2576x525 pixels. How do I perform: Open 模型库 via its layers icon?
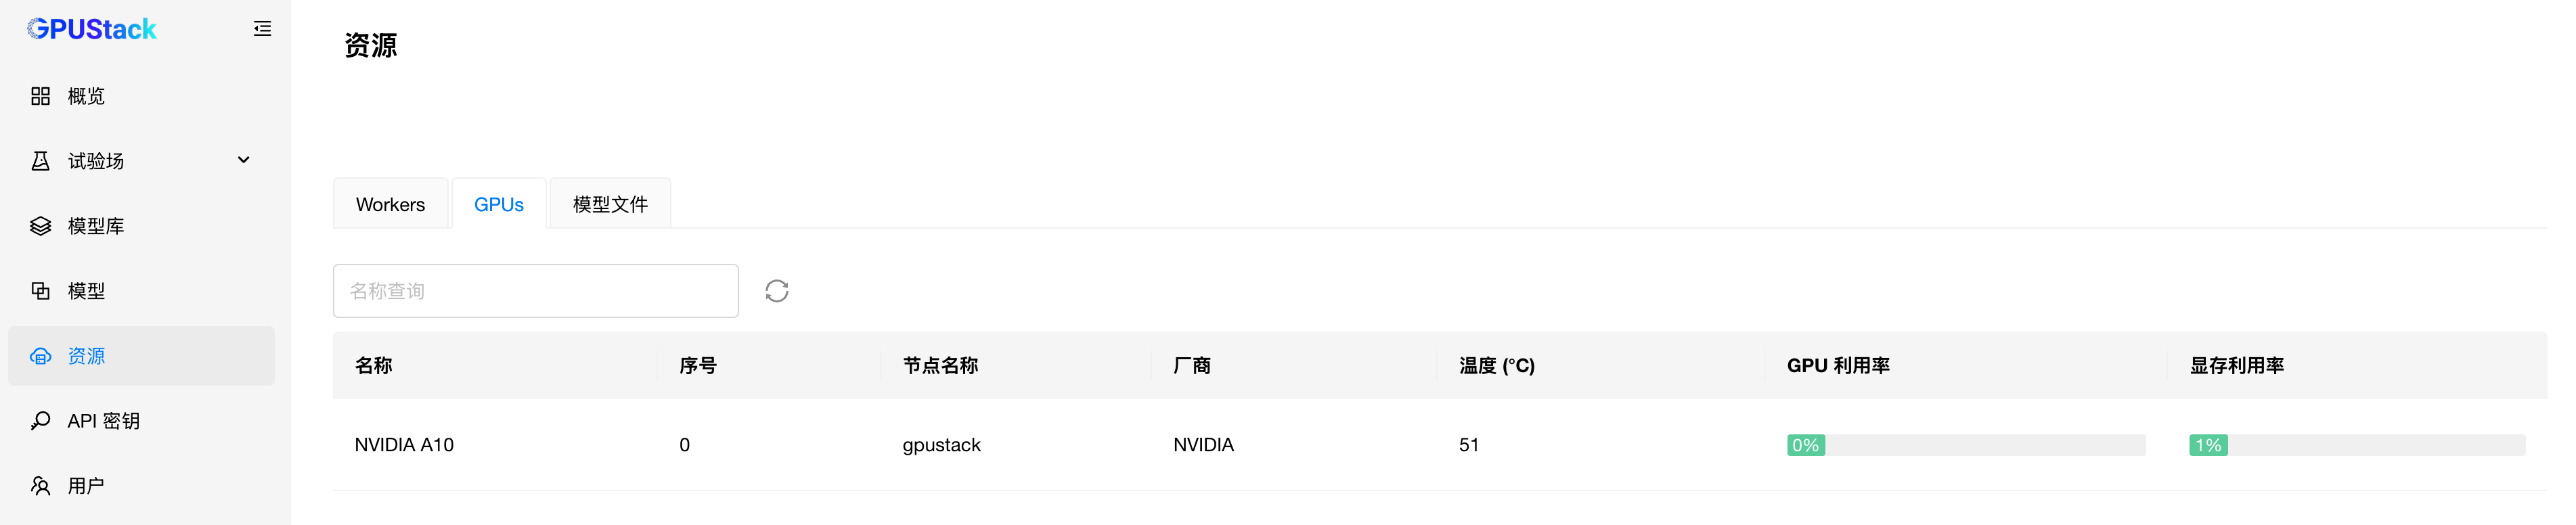coord(40,226)
